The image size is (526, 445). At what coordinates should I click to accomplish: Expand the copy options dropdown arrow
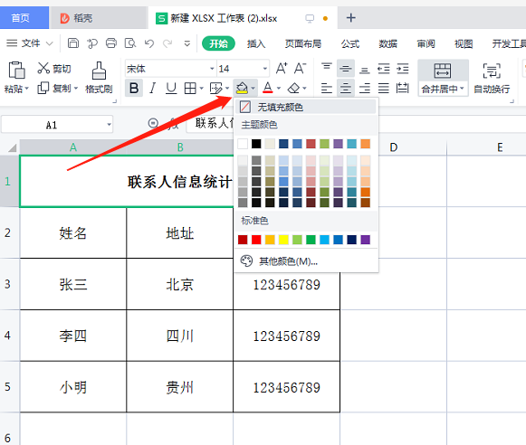pyautogui.click(x=76, y=89)
